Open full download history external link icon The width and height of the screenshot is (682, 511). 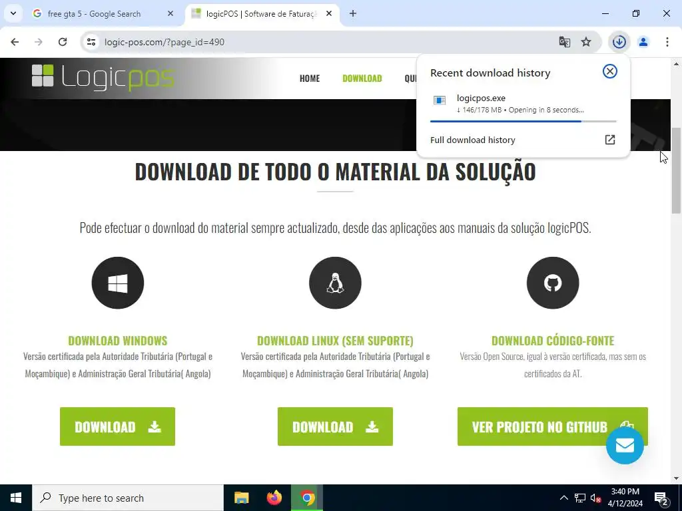(610, 140)
